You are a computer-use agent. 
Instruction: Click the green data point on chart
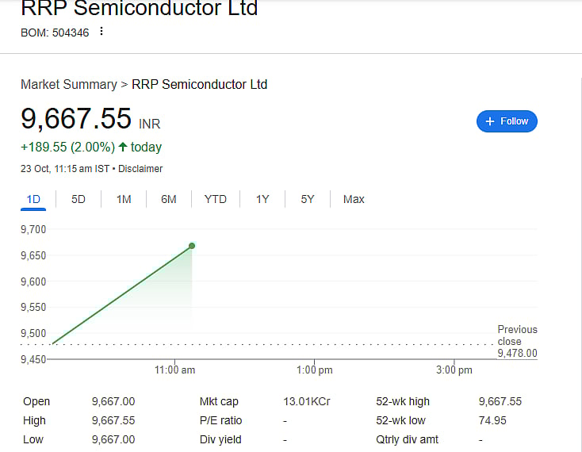(192, 246)
